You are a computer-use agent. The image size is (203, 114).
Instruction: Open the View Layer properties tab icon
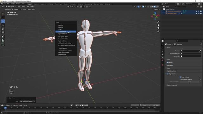point(162,54)
